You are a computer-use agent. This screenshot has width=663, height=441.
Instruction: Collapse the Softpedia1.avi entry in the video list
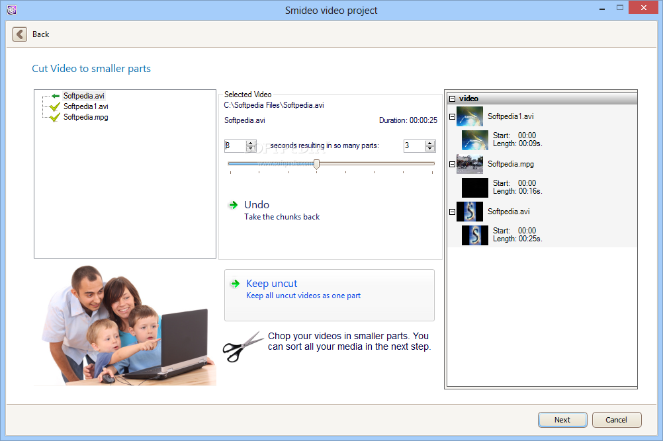[453, 116]
